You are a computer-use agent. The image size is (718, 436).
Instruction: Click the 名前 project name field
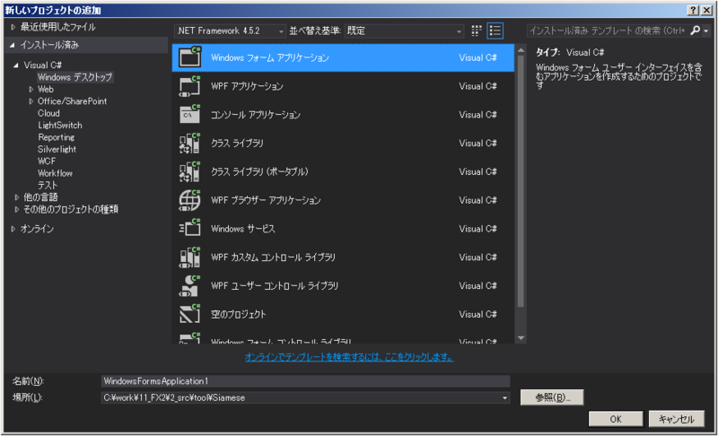pos(305,381)
